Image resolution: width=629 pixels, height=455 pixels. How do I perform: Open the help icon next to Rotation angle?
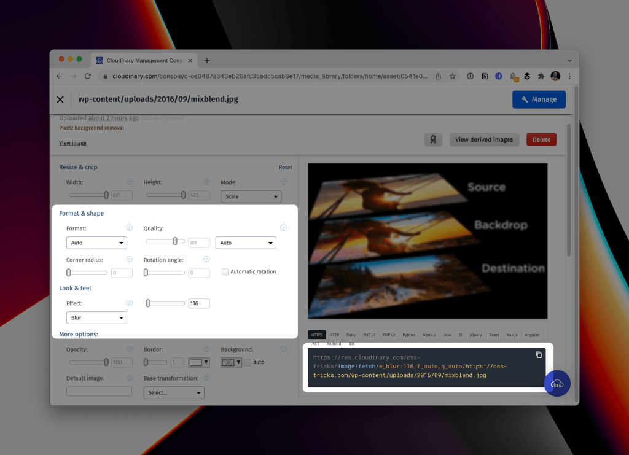click(x=206, y=260)
